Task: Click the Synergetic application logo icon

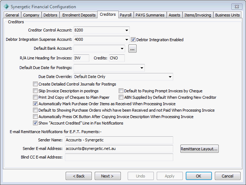Action: [x=6, y=6]
